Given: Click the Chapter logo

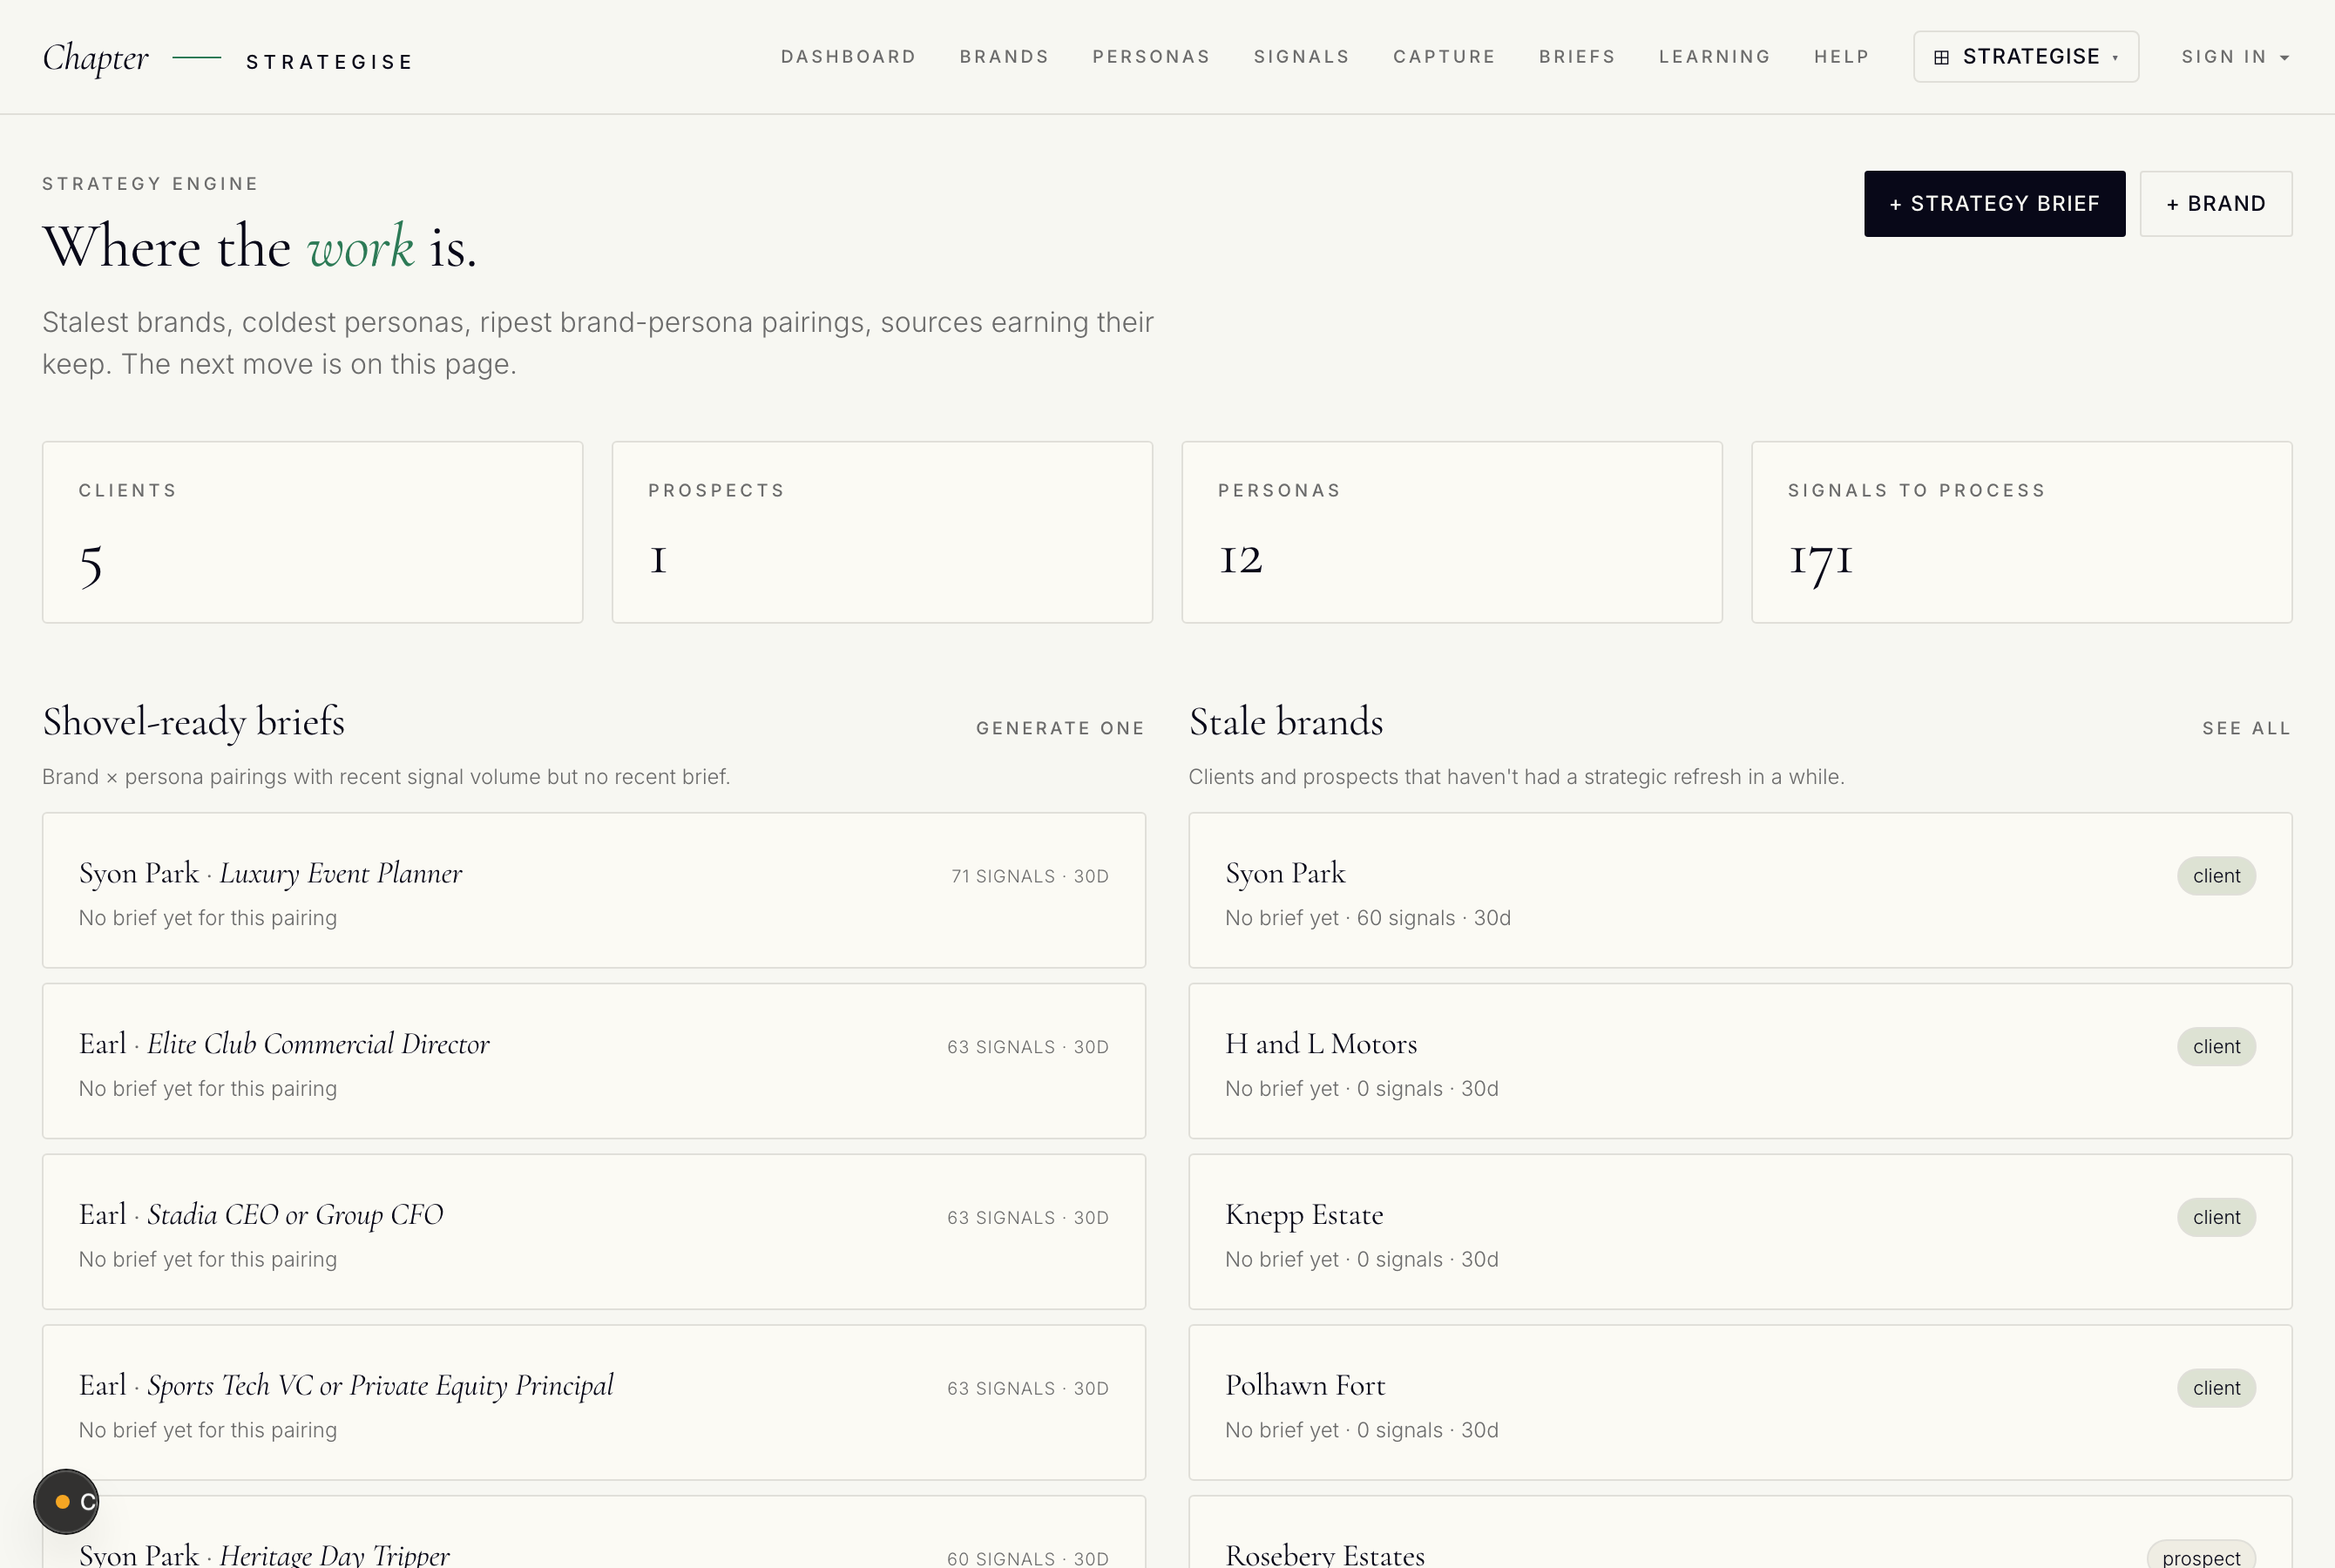Looking at the screenshot, I should [x=95, y=58].
